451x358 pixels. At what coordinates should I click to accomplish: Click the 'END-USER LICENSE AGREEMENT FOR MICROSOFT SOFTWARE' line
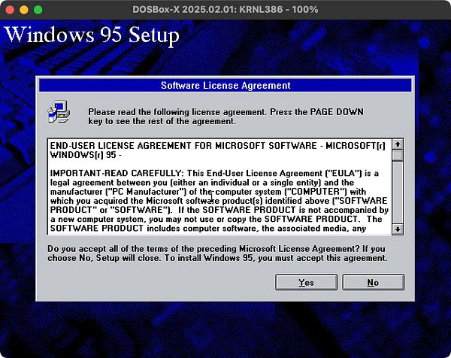click(x=217, y=146)
